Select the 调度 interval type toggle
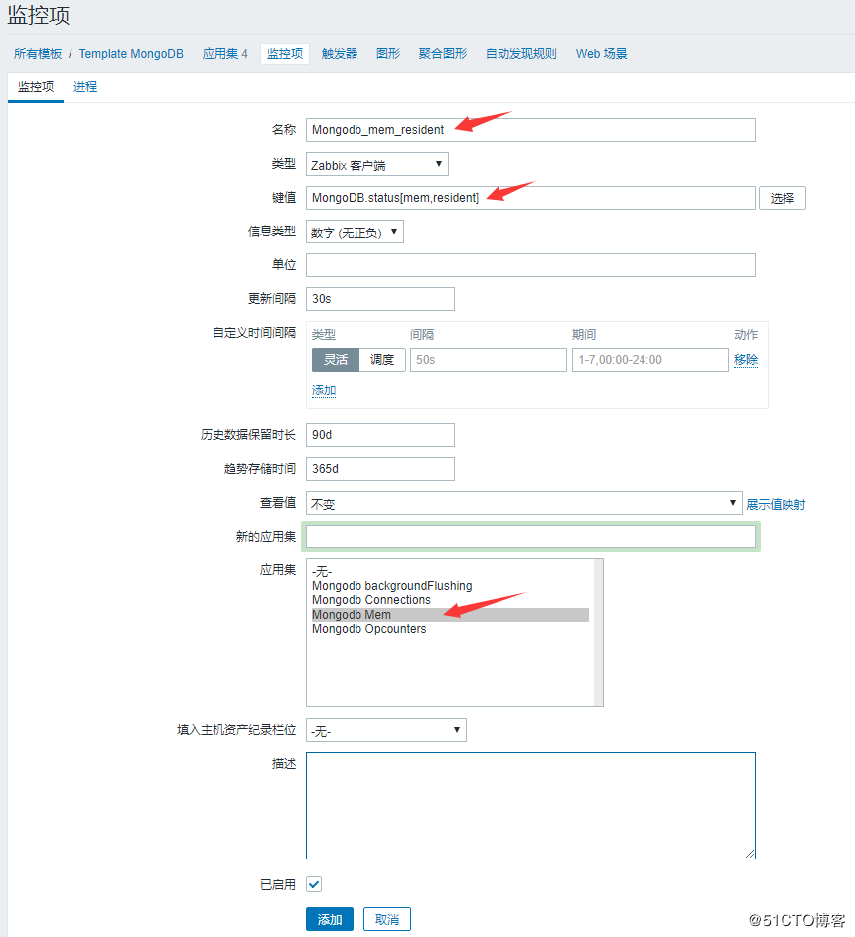 (x=382, y=360)
